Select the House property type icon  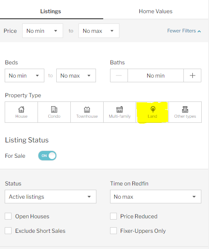coord(21,112)
